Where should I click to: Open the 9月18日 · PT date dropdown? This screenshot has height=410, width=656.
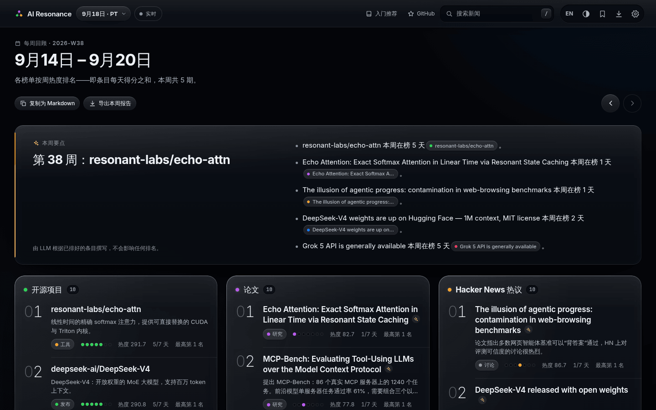pos(103,14)
